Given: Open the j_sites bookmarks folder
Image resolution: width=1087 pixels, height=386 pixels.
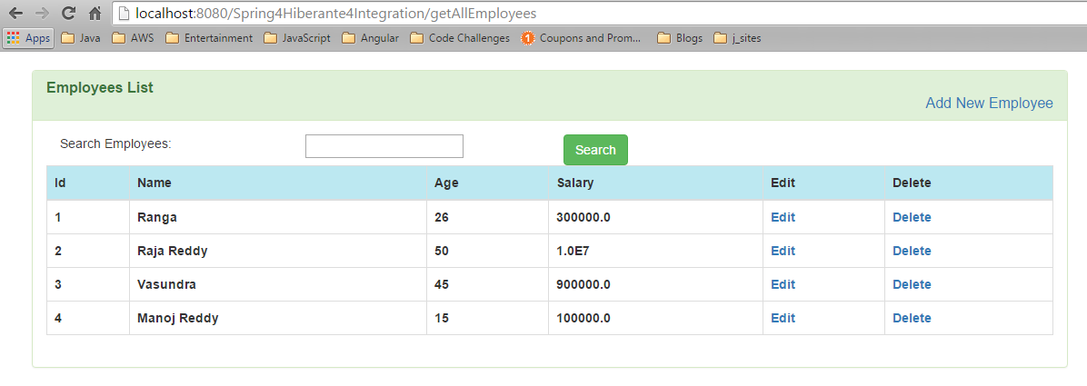Looking at the screenshot, I should pos(738,38).
